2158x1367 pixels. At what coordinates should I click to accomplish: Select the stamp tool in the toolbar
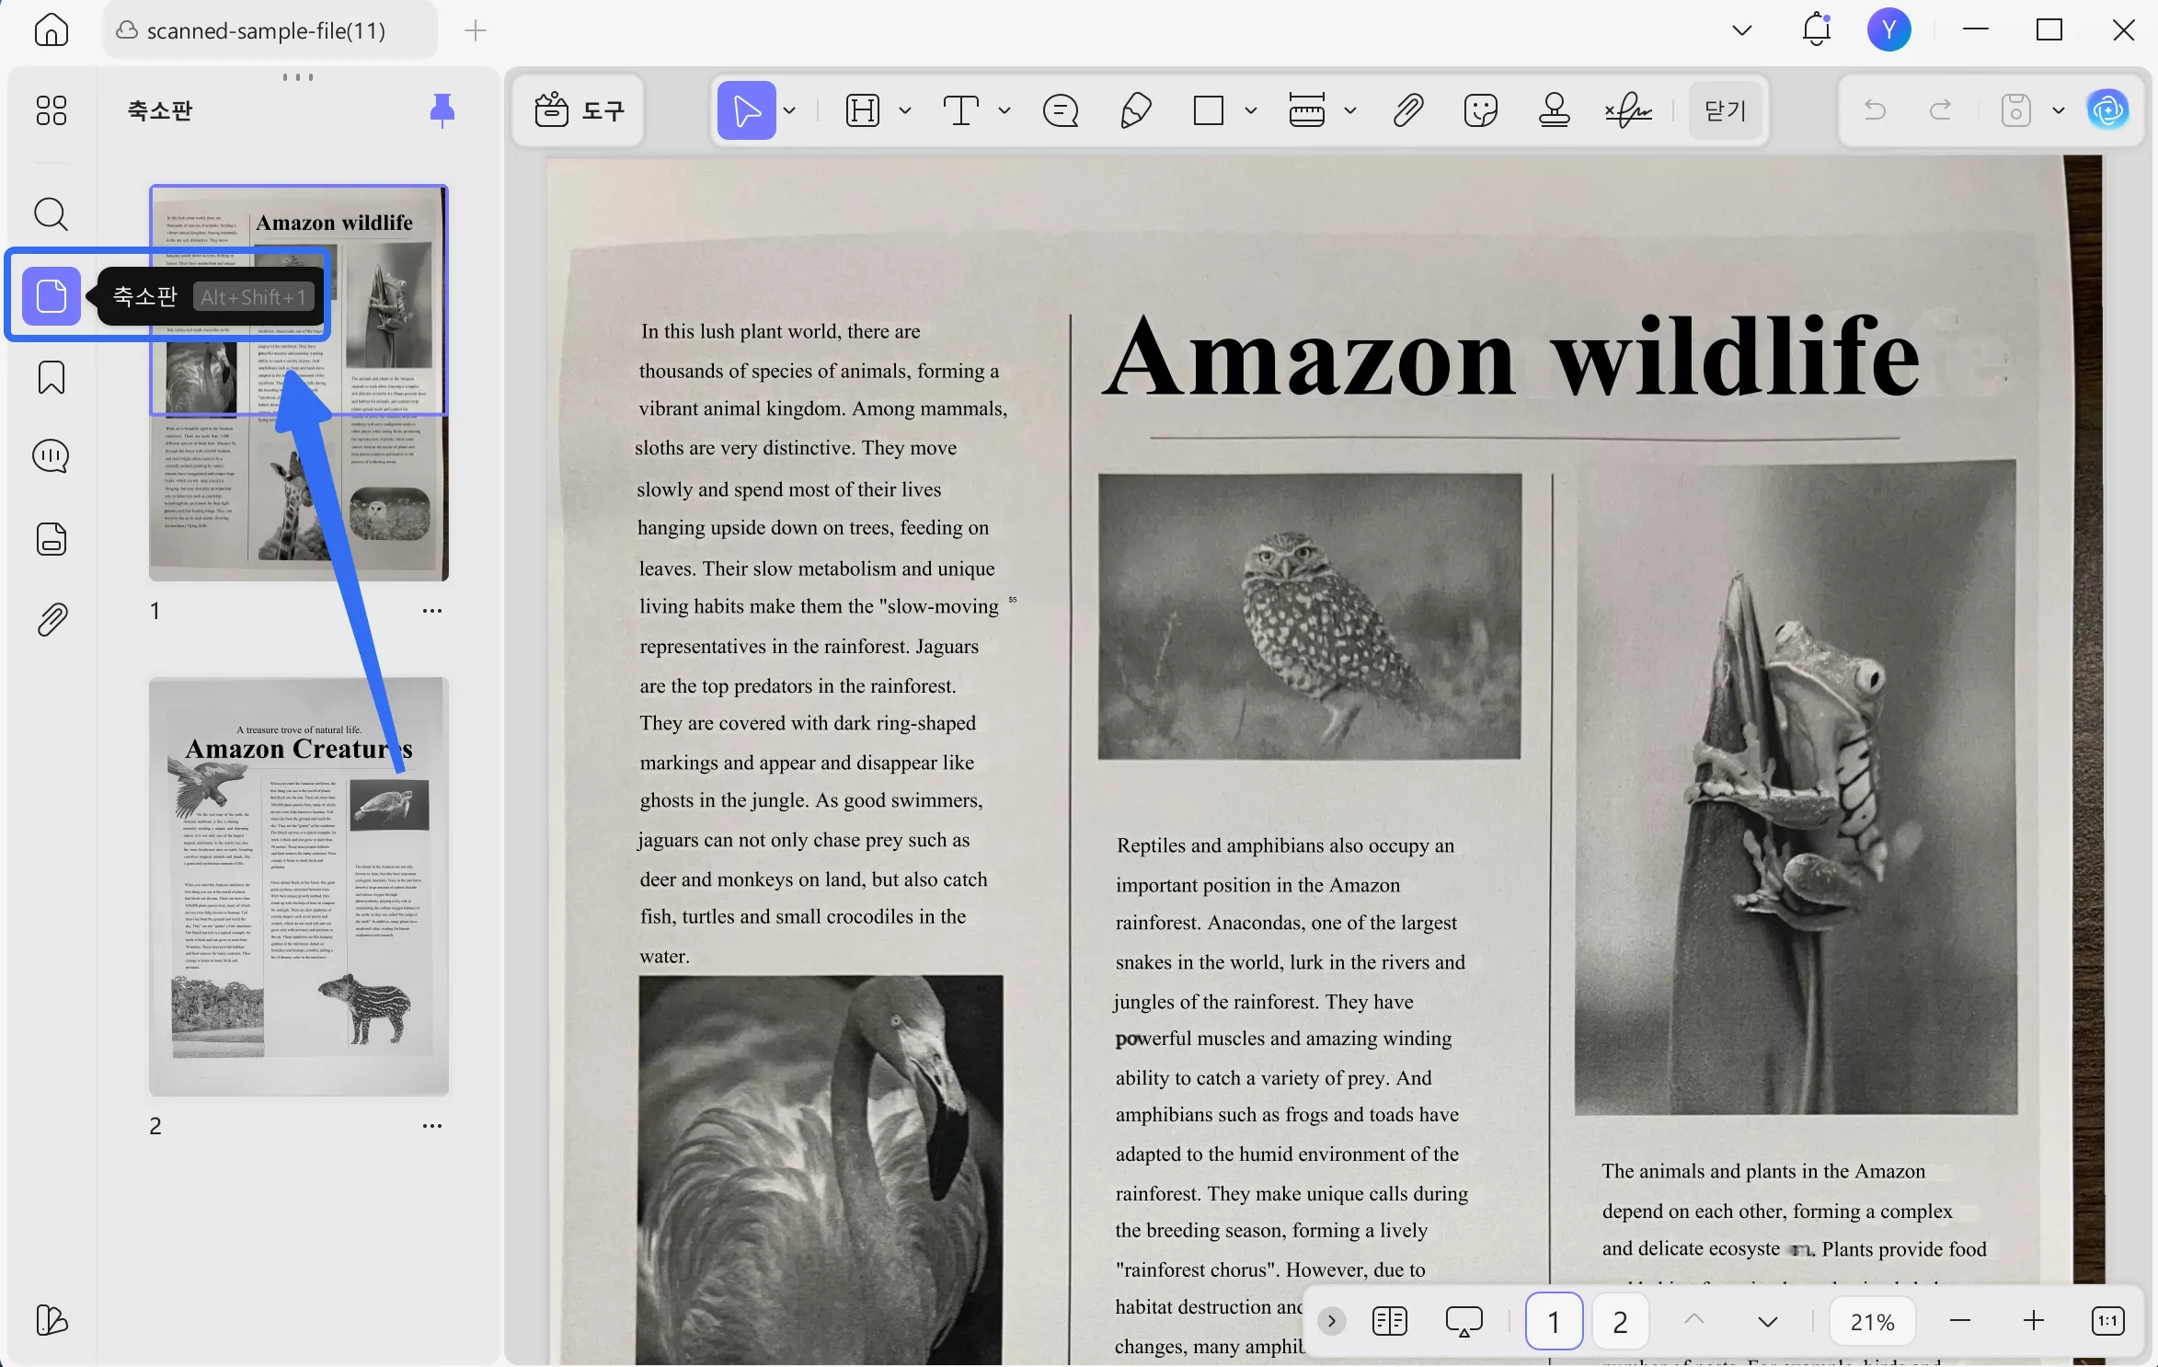click(1554, 111)
